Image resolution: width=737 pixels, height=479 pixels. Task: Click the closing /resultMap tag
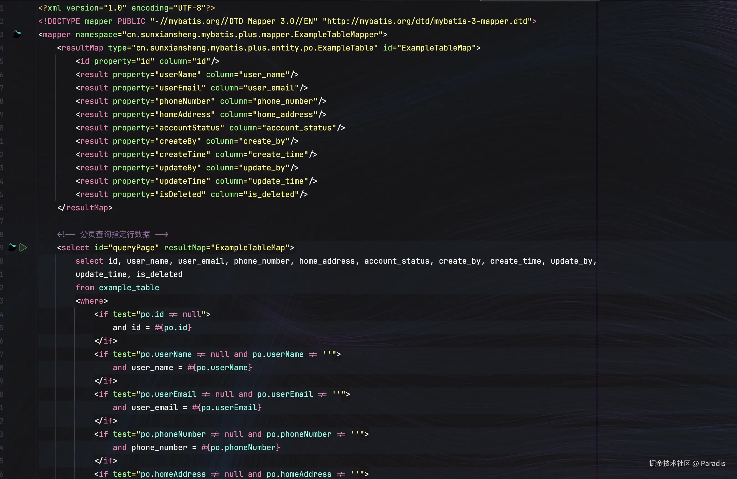85,207
